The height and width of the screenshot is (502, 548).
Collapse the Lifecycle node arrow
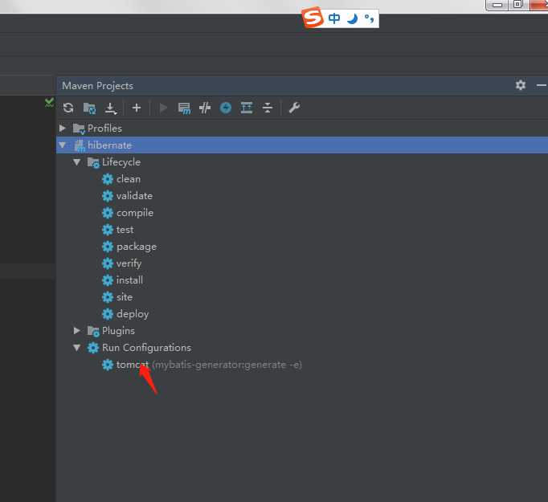77,161
